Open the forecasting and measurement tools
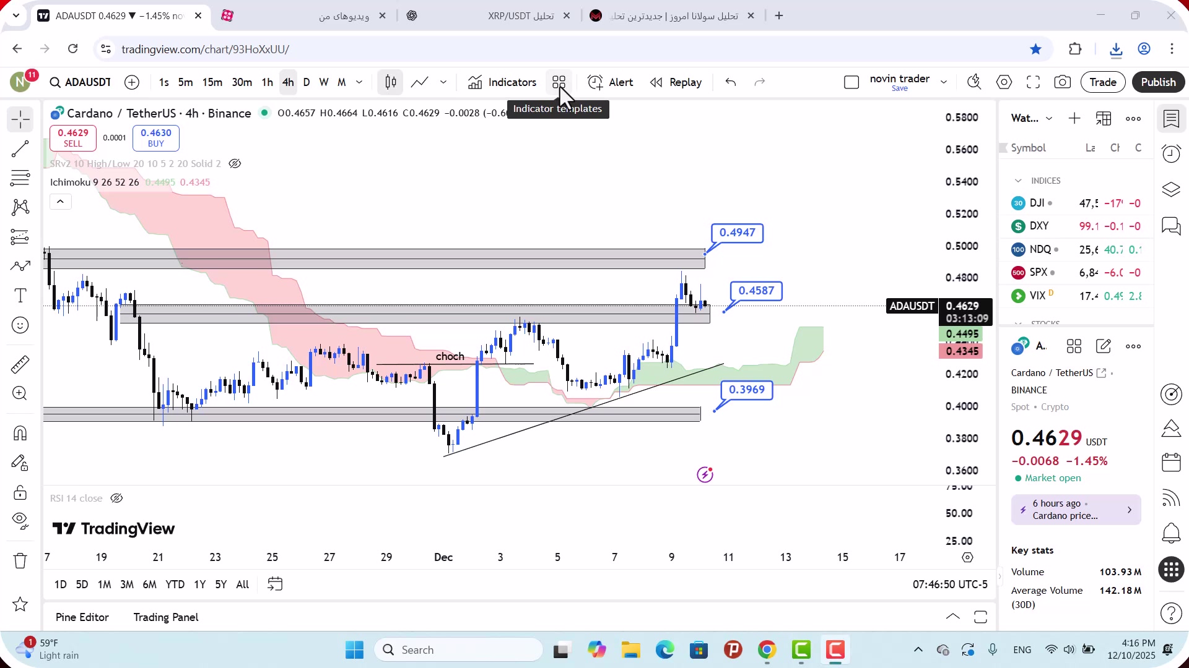Screen dimensions: 1189x668 pyautogui.click(x=20, y=237)
